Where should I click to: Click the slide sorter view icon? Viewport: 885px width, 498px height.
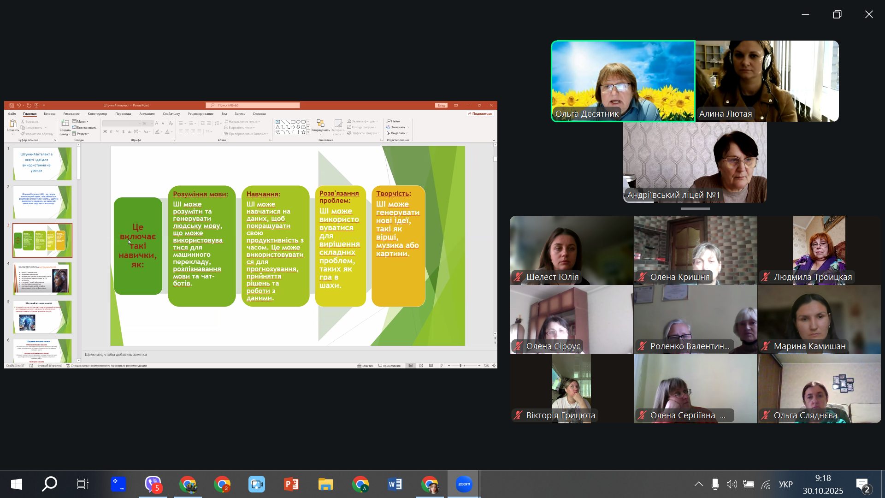(421, 366)
